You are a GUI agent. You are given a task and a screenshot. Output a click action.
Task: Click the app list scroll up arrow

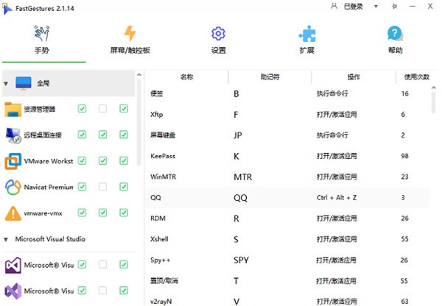[x=139, y=74]
